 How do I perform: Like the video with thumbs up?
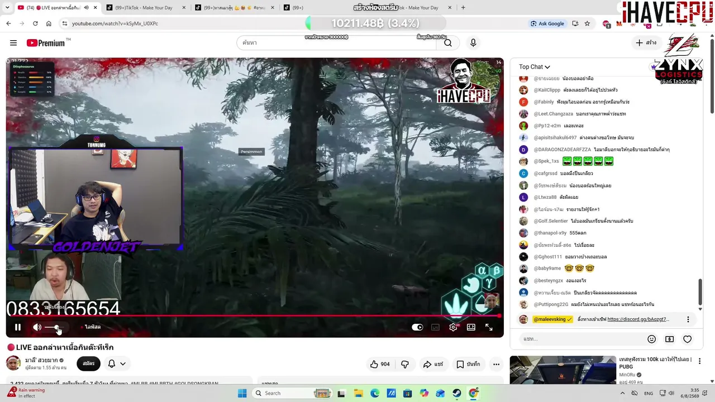(380, 364)
